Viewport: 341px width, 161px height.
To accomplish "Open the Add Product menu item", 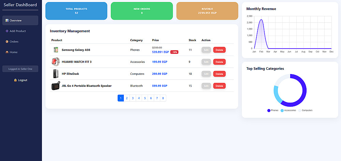I will (x=20, y=31).
